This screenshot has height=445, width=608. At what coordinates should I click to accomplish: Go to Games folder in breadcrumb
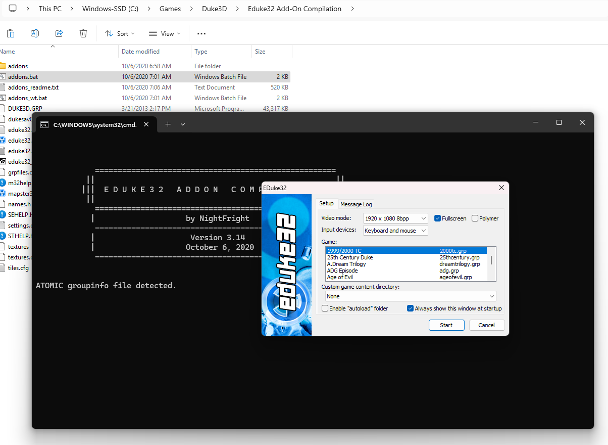coord(170,9)
